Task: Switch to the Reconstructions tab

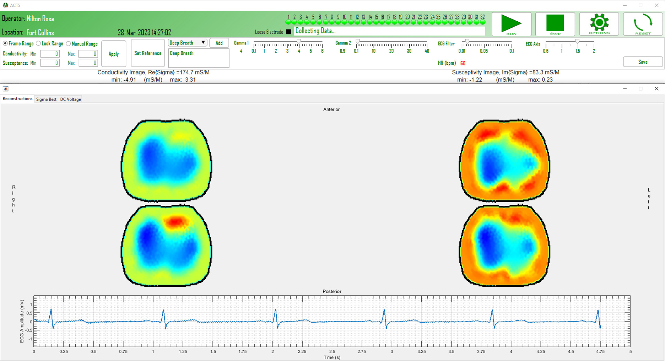Action: (17, 99)
